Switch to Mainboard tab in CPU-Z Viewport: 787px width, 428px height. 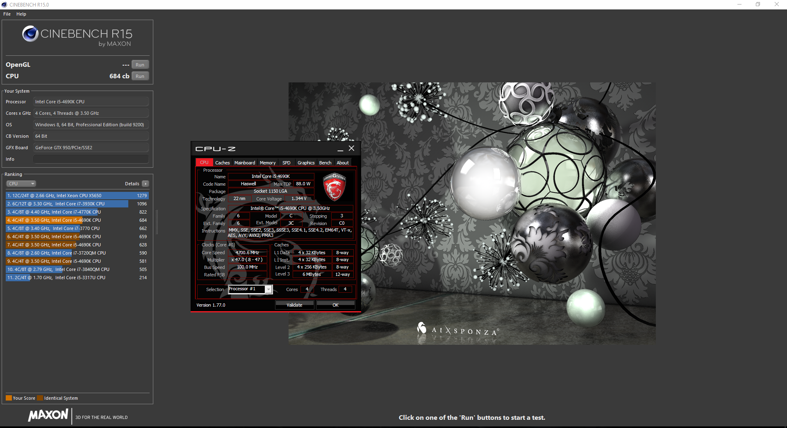point(245,163)
